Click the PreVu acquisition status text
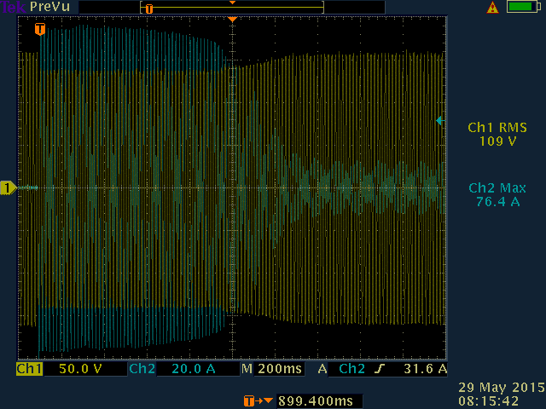Image resolution: width=546 pixels, height=409 pixels. (x=49, y=7)
